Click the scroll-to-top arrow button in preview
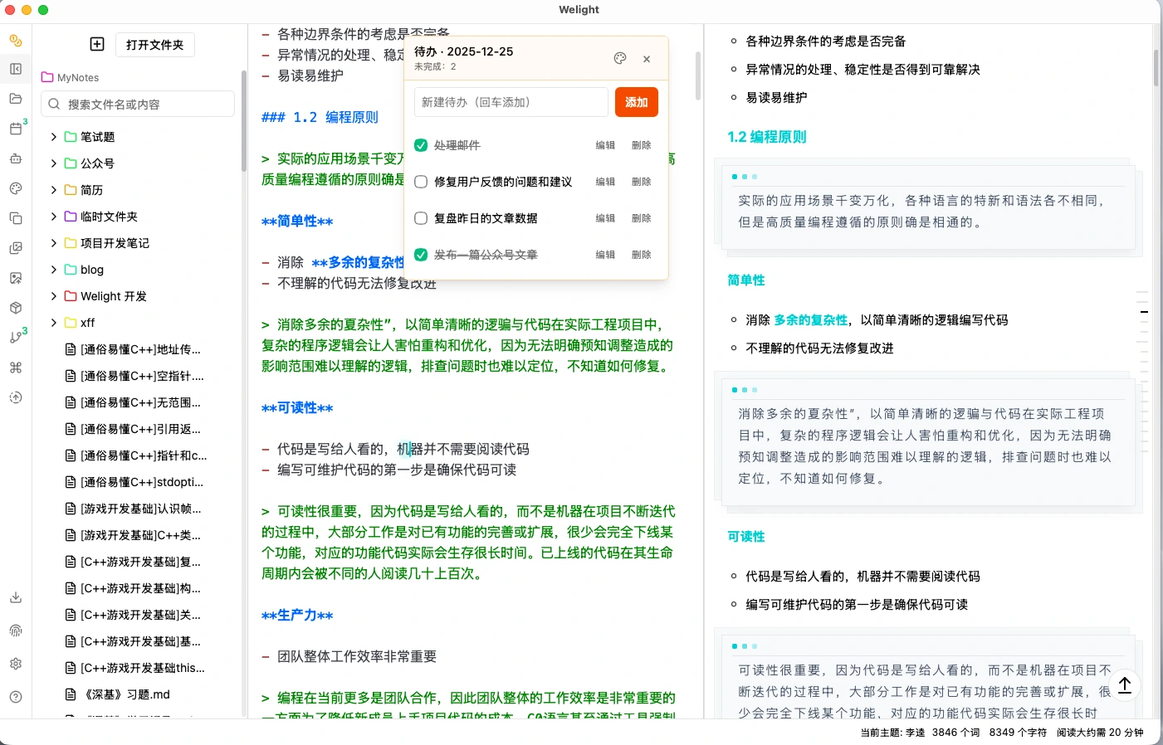This screenshot has width=1163, height=745. point(1125,685)
